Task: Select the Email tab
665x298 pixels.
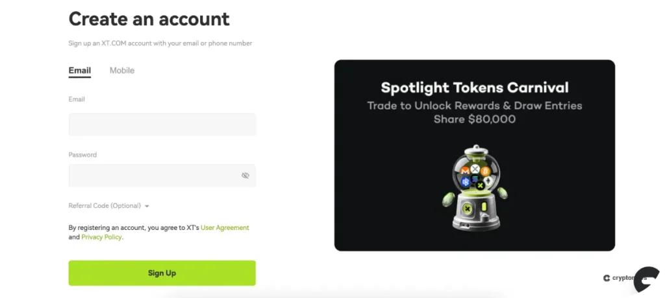Action: [x=79, y=71]
